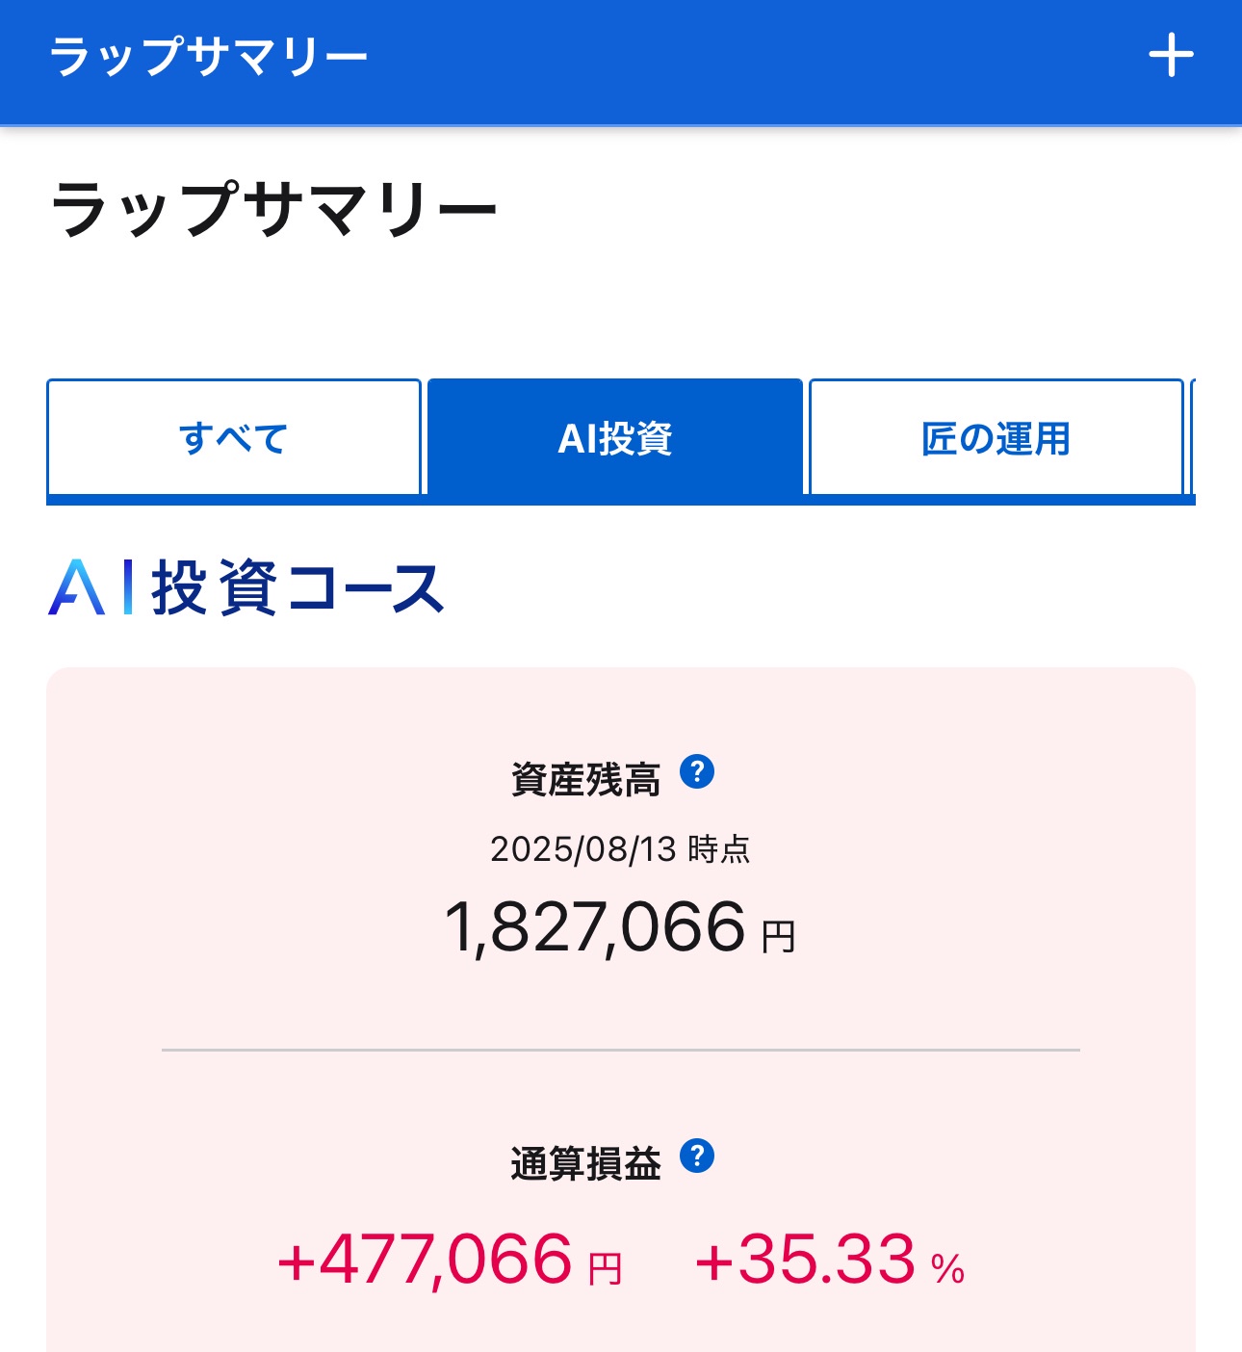Switch to the 匠の運用 tab
Screen dimensions: 1242x1352
point(996,437)
